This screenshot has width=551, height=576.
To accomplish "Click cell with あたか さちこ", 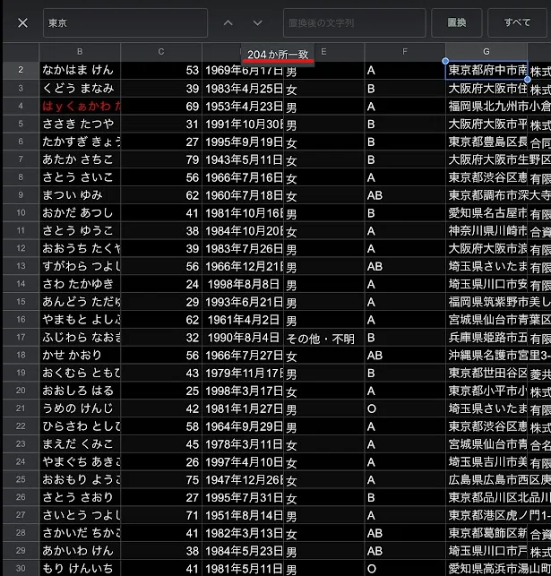I will tap(80, 159).
